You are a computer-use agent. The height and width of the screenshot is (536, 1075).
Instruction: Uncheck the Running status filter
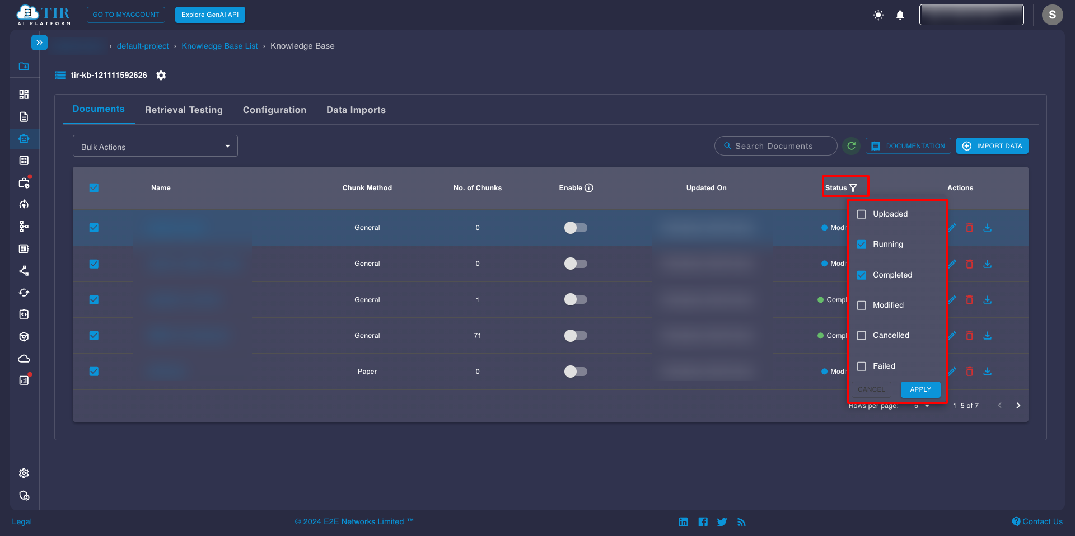862,245
